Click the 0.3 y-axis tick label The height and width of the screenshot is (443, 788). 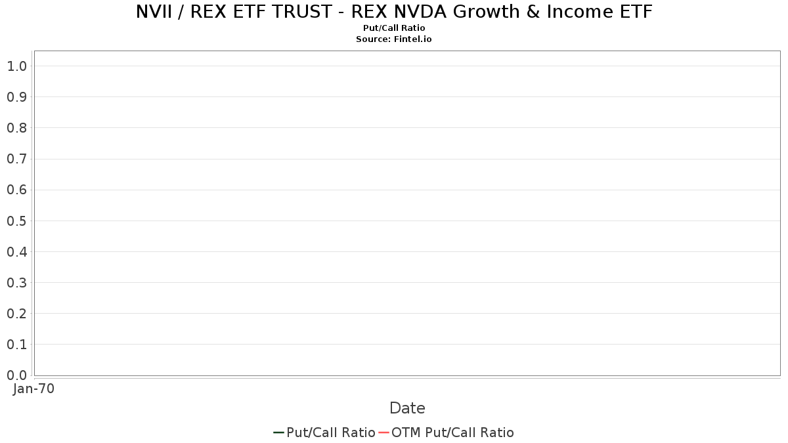pos(16,283)
